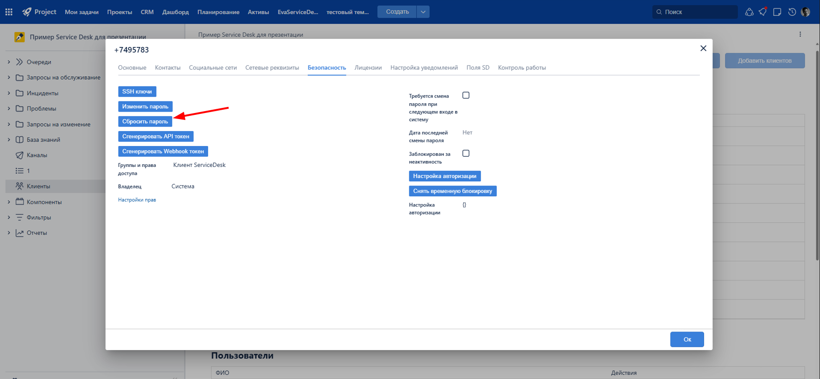Click Сбросить пароль button
The width and height of the screenshot is (820, 379).
[145, 121]
